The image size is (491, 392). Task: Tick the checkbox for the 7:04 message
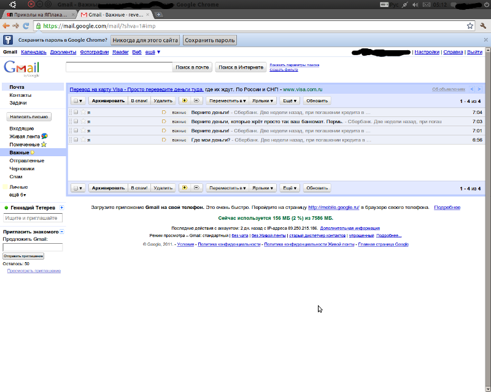click(75, 112)
